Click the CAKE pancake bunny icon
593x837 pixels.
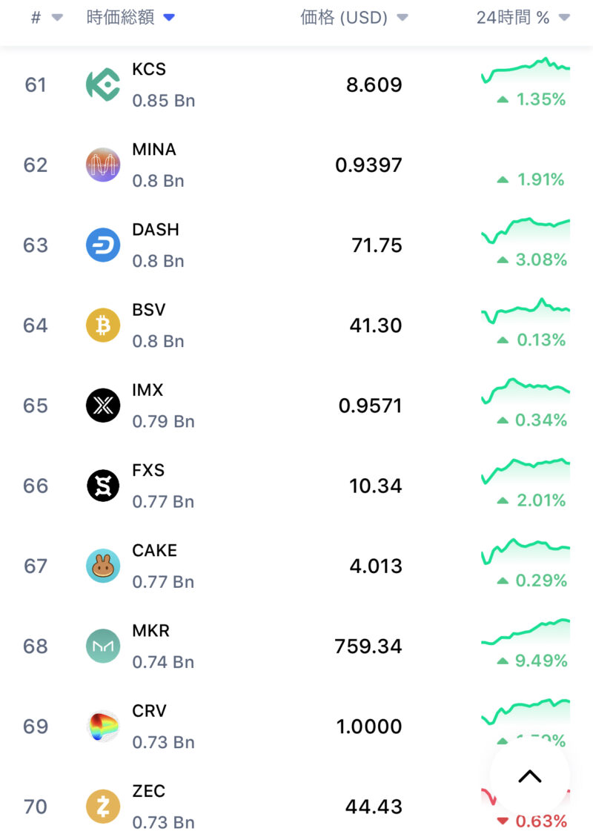pos(102,566)
